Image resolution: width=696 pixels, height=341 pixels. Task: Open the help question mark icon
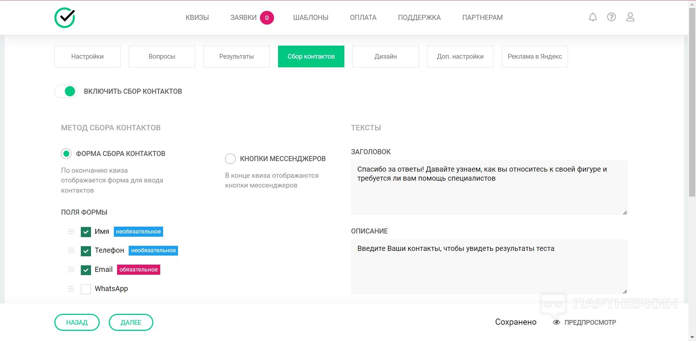point(612,17)
